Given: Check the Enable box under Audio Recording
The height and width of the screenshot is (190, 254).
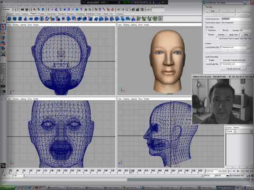Looking at the screenshot, I should 207,60.
